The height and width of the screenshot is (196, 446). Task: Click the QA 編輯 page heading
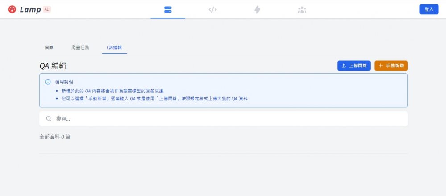[x=53, y=66]
